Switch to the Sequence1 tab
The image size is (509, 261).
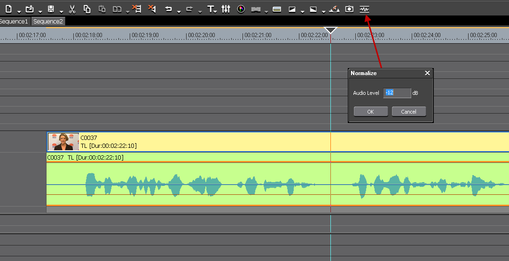point(15,22)
